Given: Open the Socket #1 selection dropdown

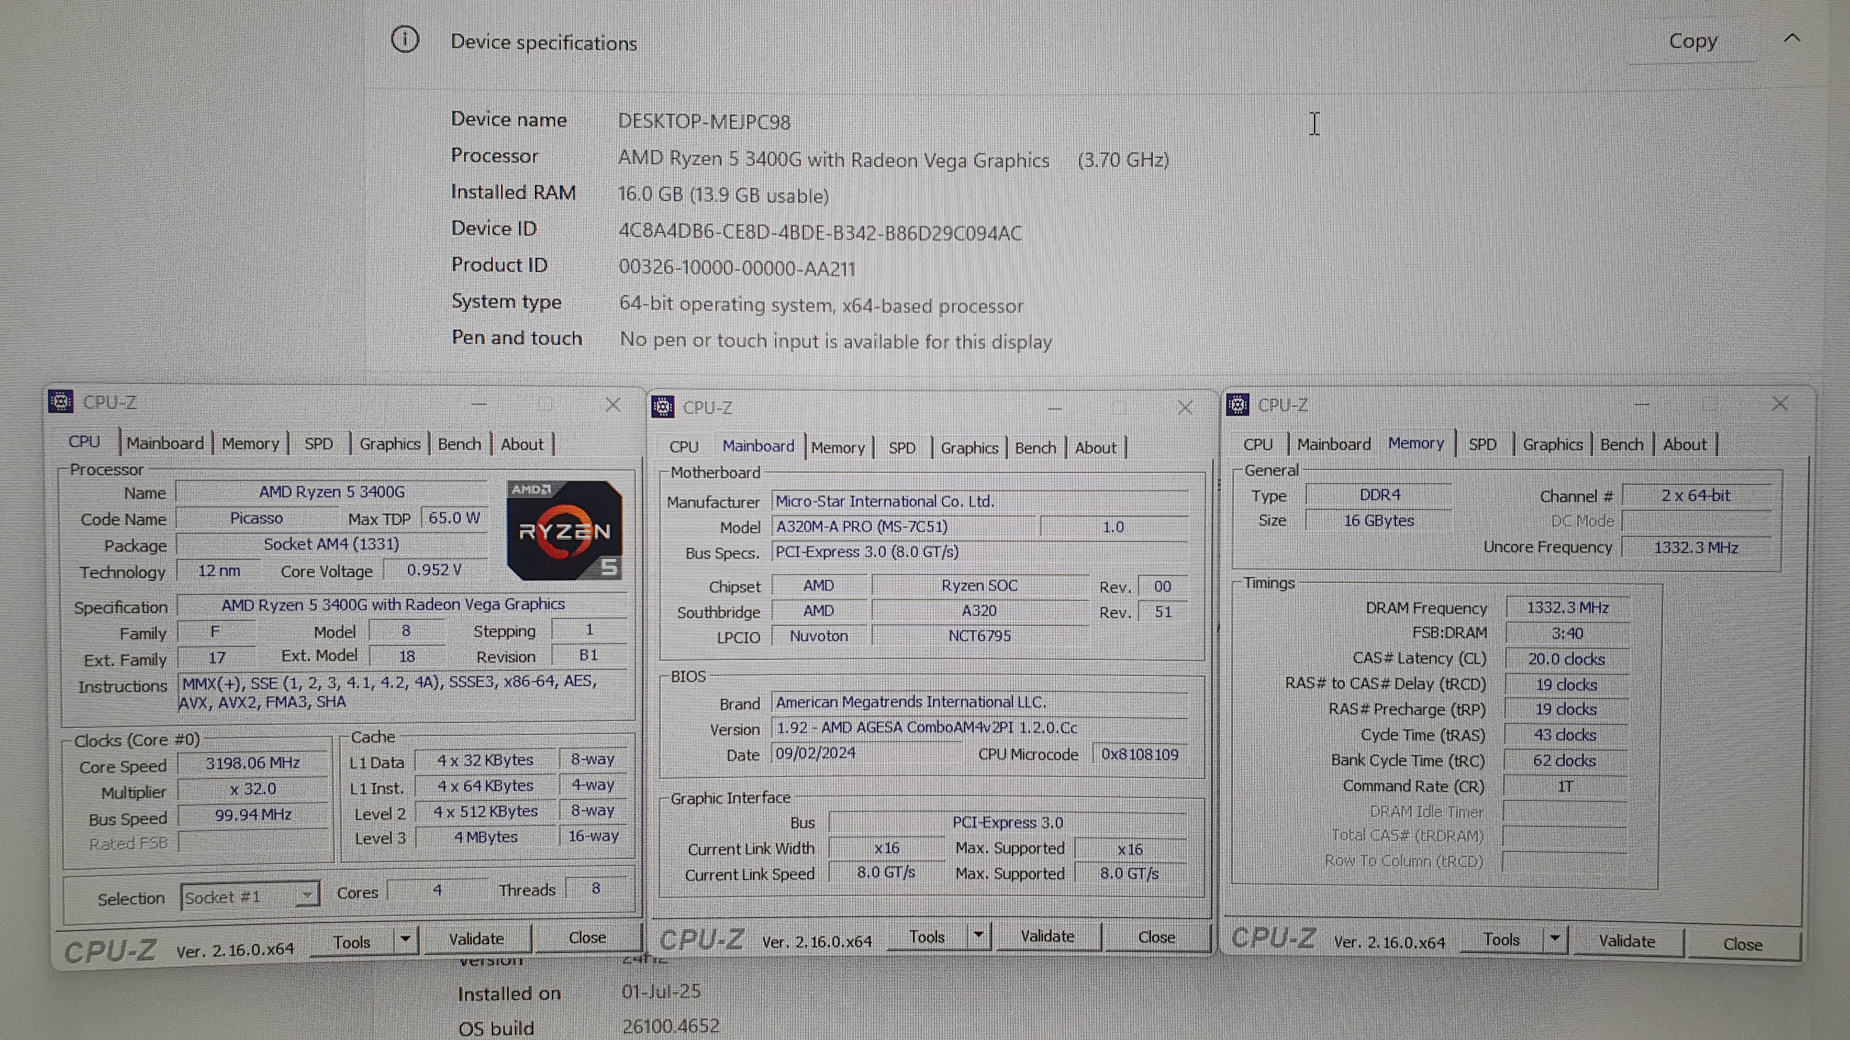Looking at the screenshot, I should [x=249, y=896].
